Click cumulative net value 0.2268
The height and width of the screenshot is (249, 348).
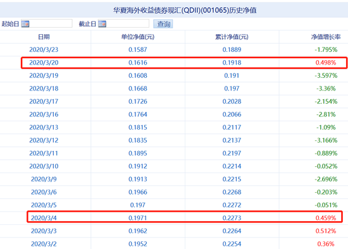point(232,192)
